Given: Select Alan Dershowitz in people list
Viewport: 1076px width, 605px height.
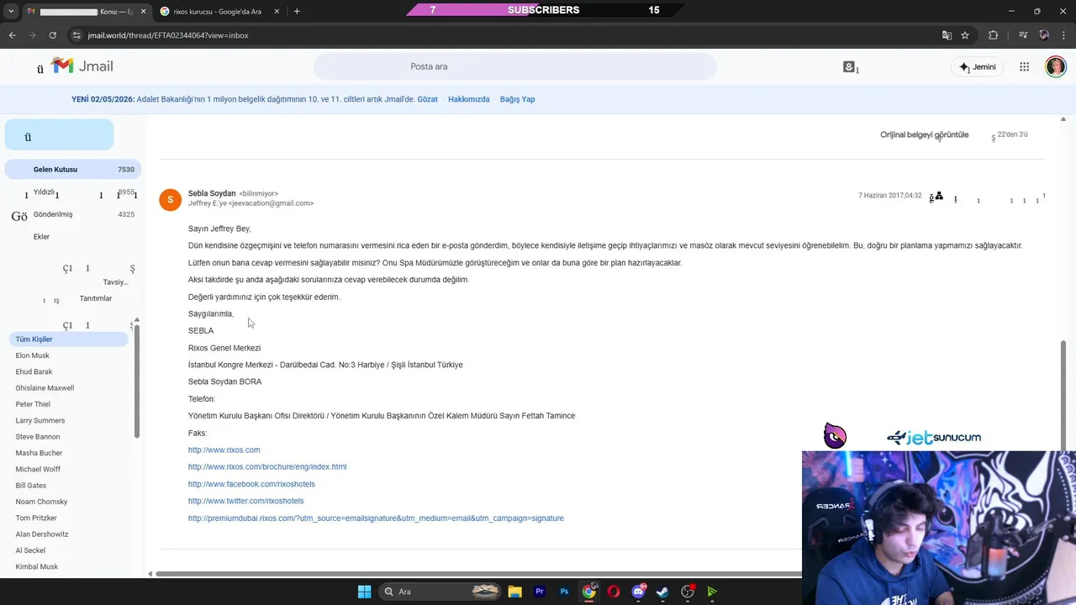Looking at the screenshot, I should tap(42, 534).
